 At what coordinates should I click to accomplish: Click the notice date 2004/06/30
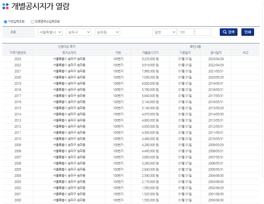(x=216, y=176)
